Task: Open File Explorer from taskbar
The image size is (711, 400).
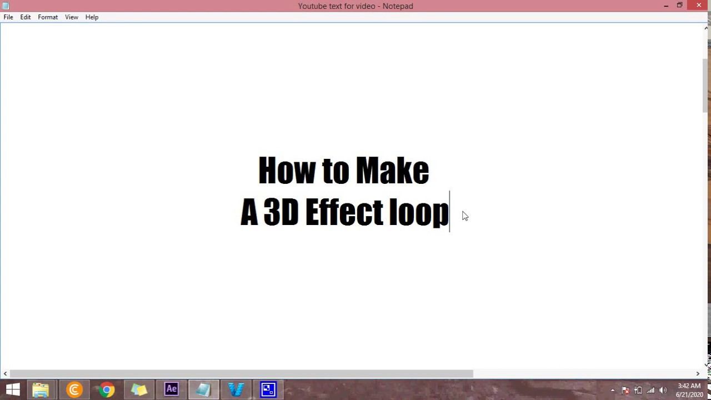Action: pyautogui.click(x=41, y=389)
